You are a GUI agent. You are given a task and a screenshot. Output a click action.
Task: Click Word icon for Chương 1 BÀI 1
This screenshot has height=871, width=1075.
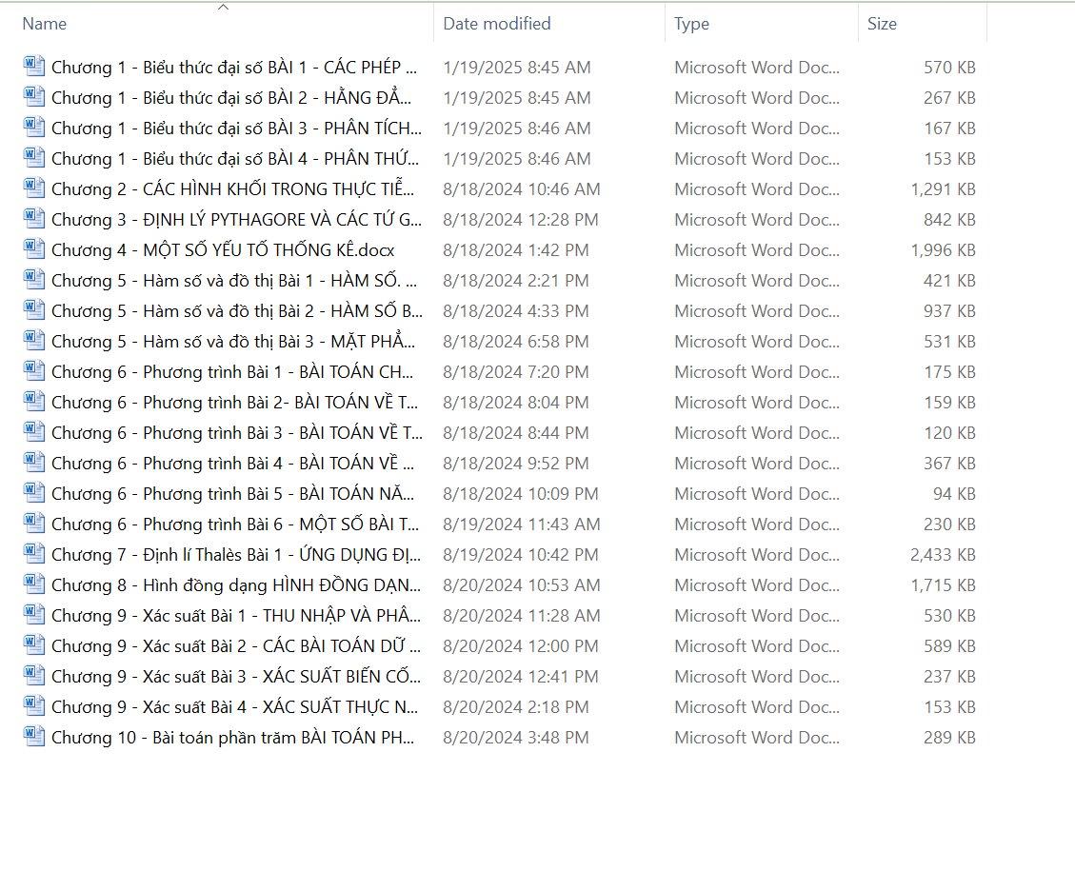(34, 67)
